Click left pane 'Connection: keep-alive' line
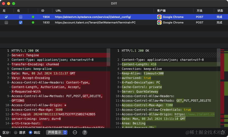This screenshot has width=228, height=137. click(x=32, y=69)
